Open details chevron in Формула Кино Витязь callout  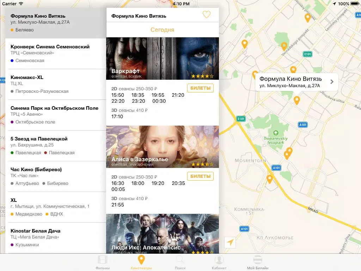click(x=332, y=82)
